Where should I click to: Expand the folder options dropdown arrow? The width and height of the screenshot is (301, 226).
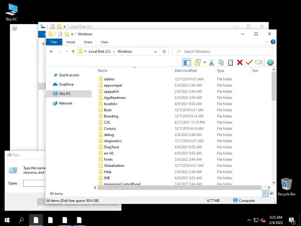205,62
